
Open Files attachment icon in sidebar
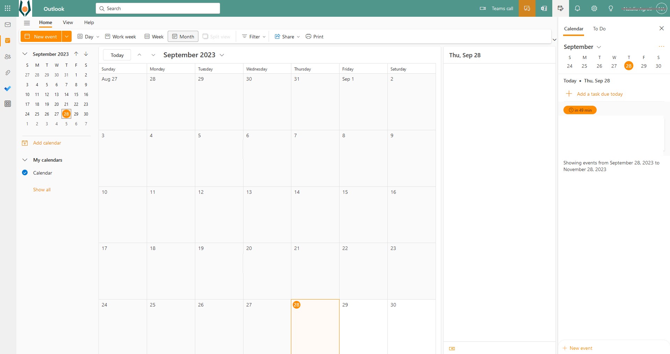click(x=8, y=73)
